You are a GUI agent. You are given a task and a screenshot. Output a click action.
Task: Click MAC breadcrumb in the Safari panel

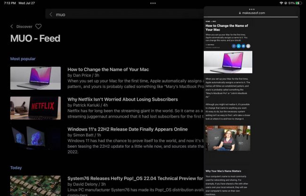pos(214,22)
